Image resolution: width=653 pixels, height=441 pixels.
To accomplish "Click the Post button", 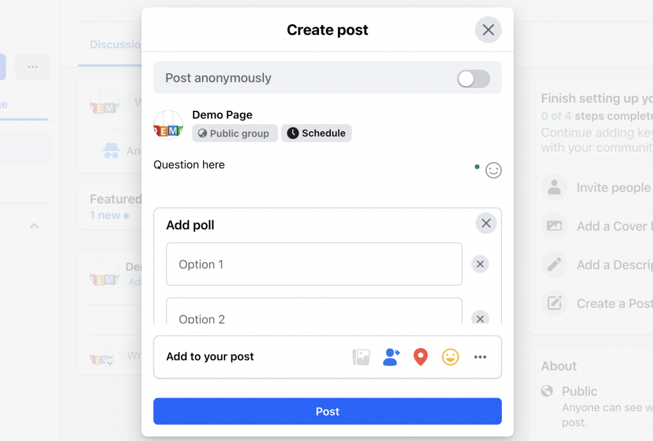I will [327, 411].
